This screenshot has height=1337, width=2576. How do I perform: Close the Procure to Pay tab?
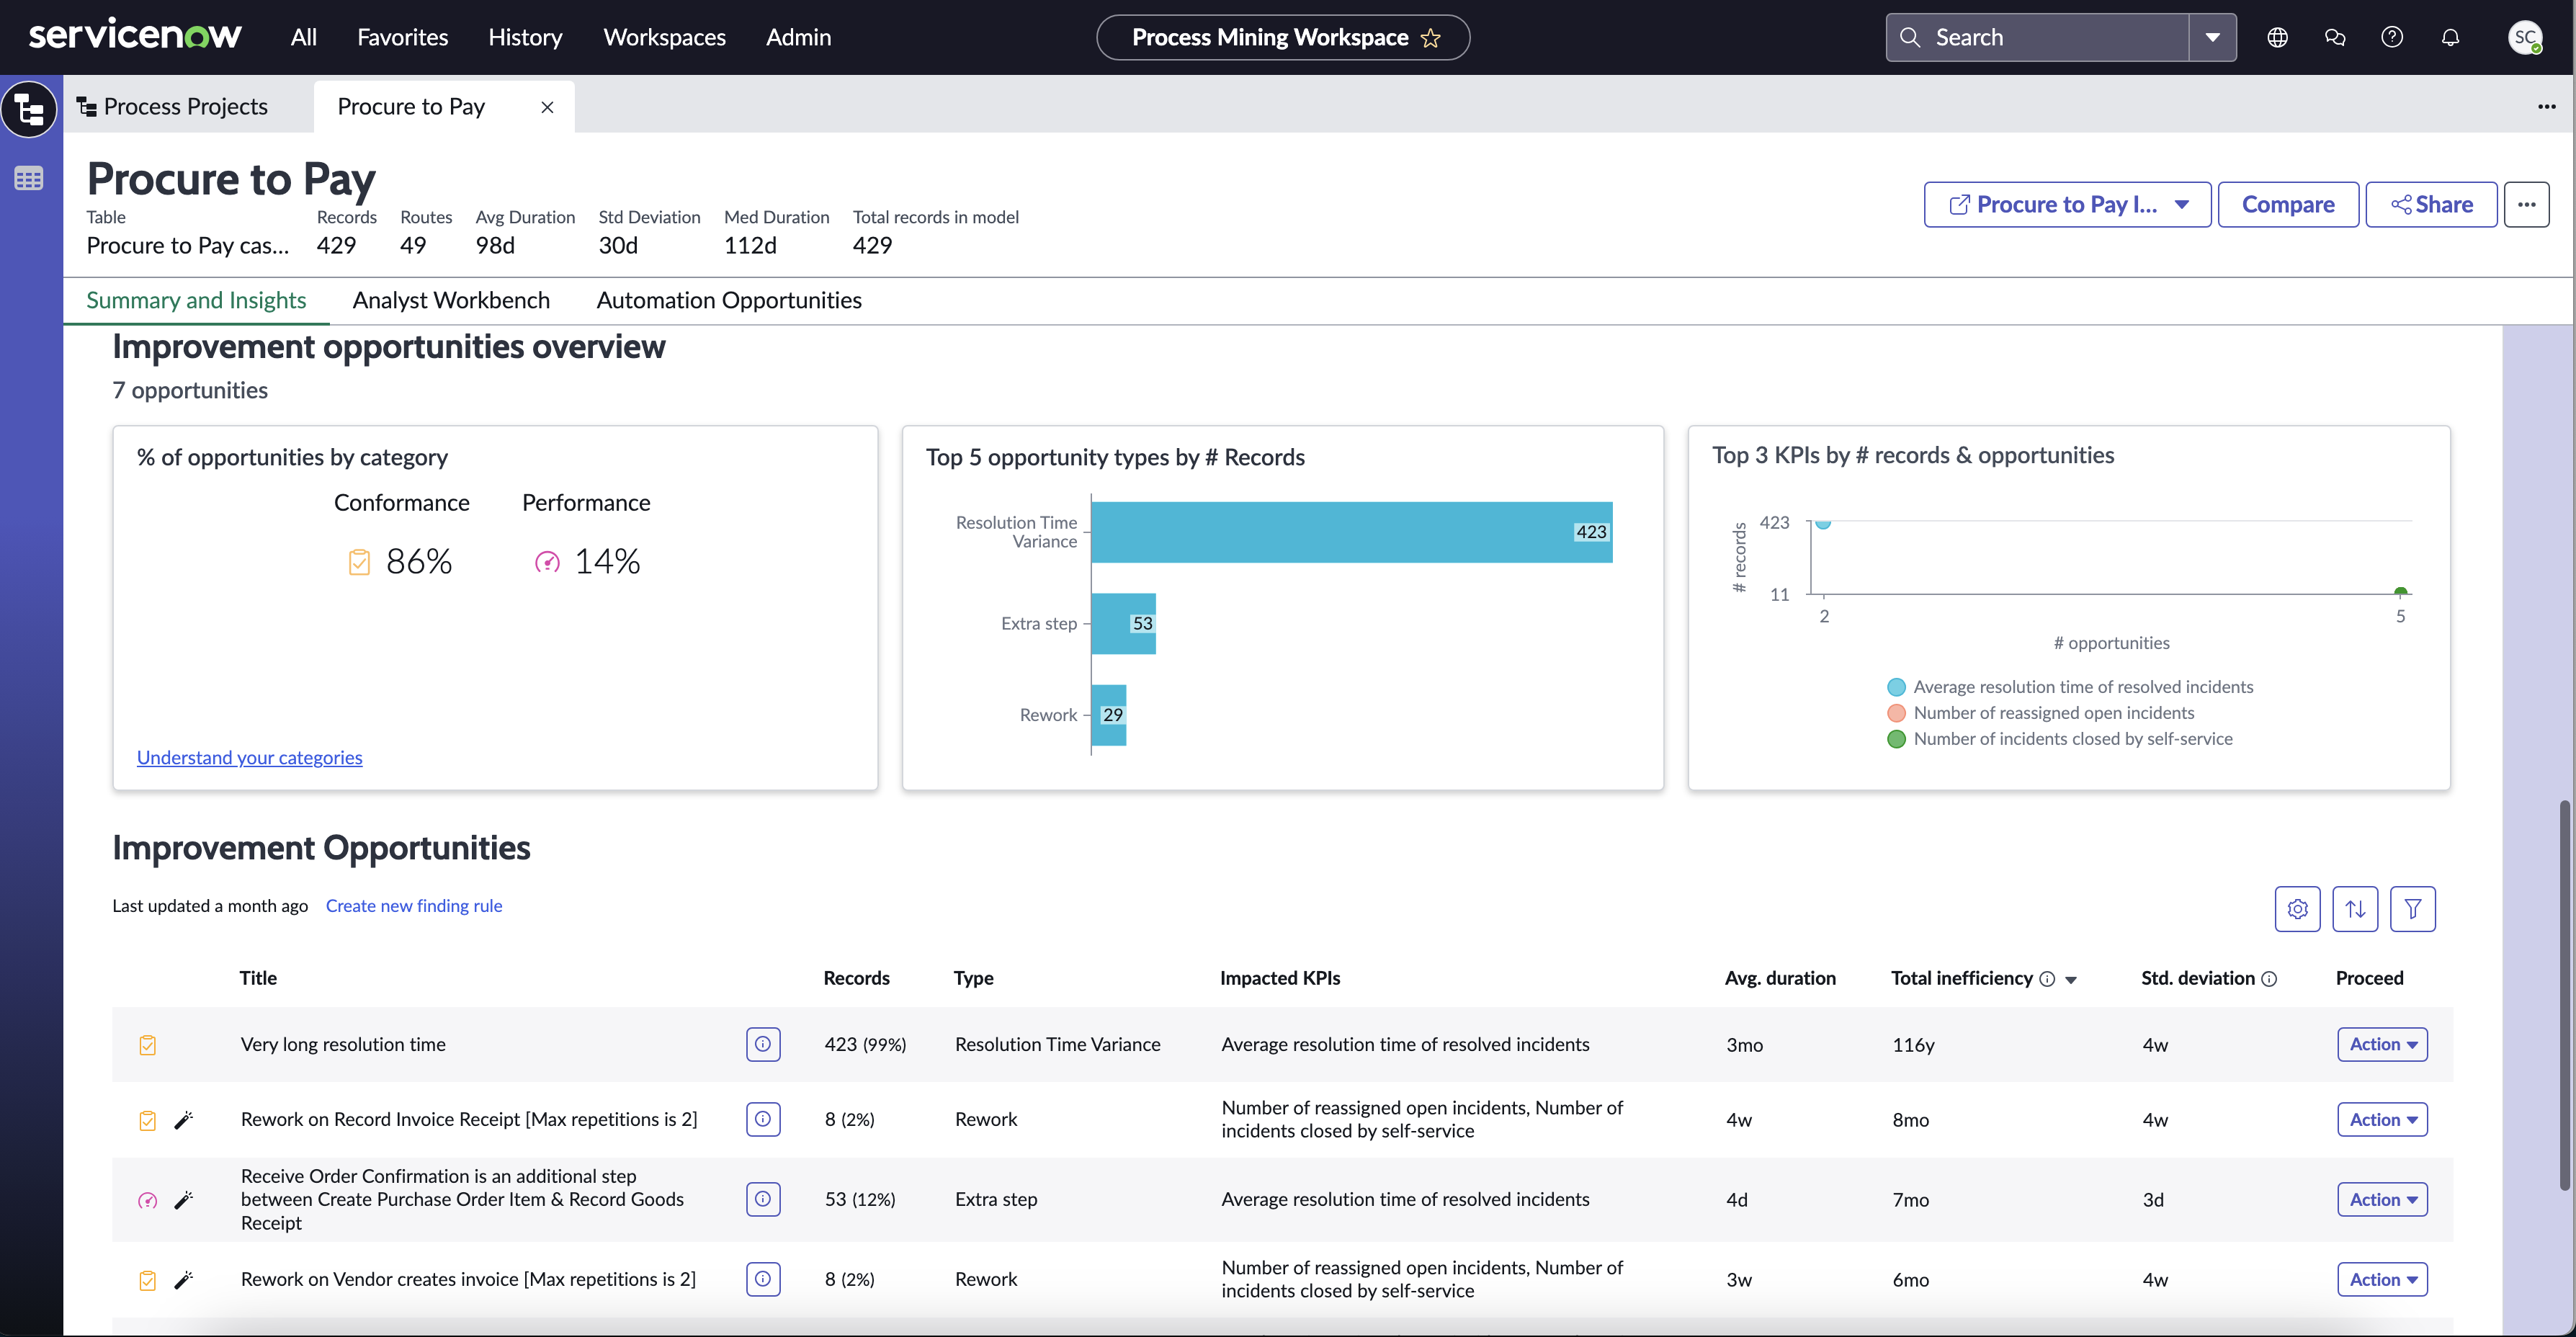click(547, 107)
